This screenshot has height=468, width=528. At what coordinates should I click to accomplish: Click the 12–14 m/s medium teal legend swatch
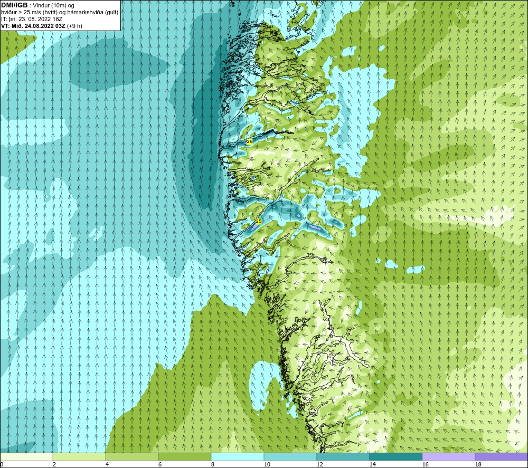tap(343, 456)
